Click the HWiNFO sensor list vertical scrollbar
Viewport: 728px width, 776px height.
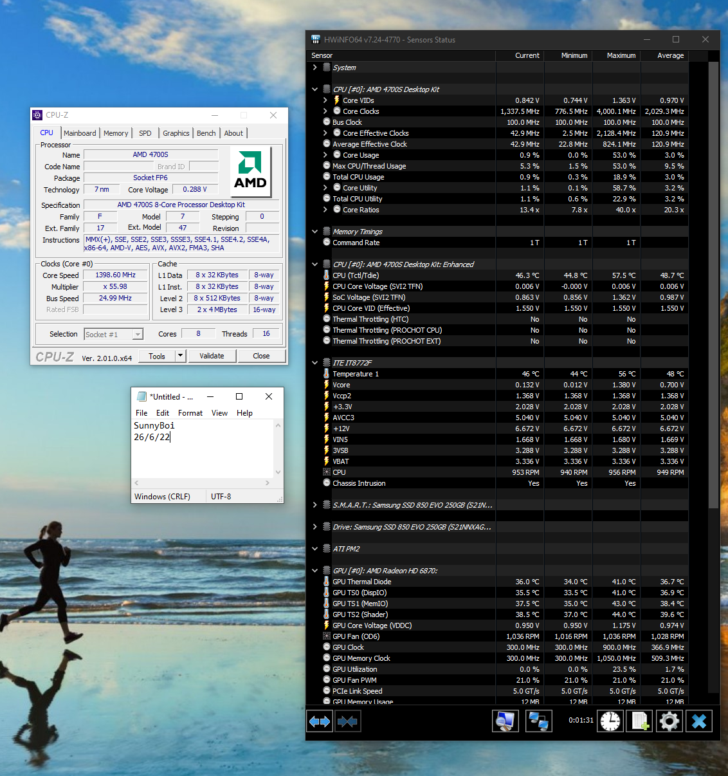pos(713,284)
